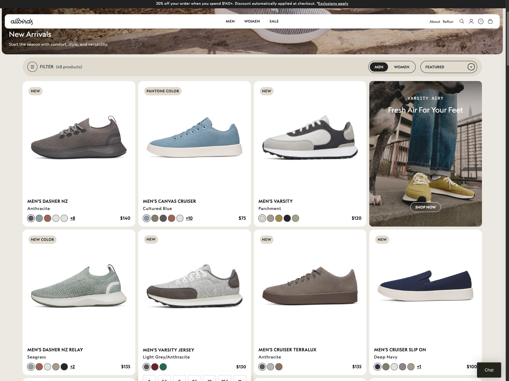Open Men's Varsity Jersey shoe image
This screenshot has height=381, width=509.
click(x=194, y=286)
